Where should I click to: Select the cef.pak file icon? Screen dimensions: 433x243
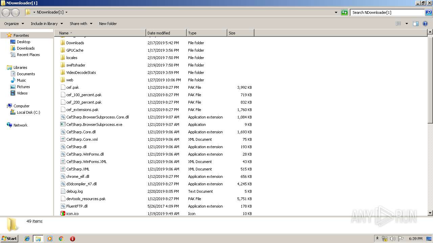click(63, 87)
